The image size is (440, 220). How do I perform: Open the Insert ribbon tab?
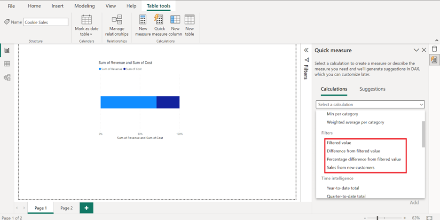click(57, 6)
